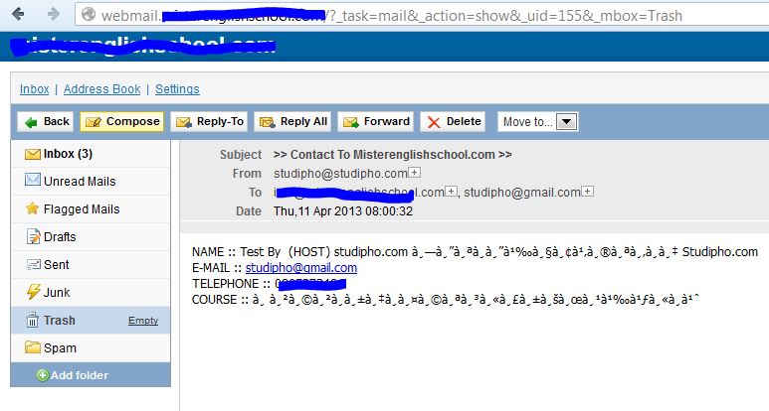This screenshot has height=411, width=769.
Task: Open the Spam folder
Action: click(91, 347)
